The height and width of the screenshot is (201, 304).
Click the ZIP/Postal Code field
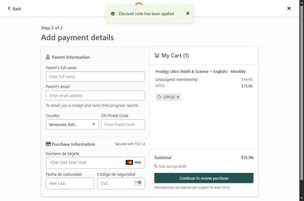point(123,125)
